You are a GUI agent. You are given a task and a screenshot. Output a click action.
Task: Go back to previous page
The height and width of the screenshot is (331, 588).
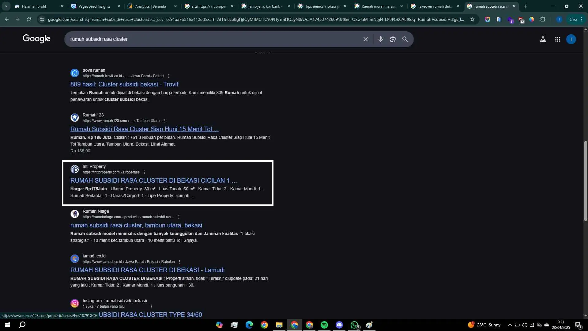pos(7,19)
